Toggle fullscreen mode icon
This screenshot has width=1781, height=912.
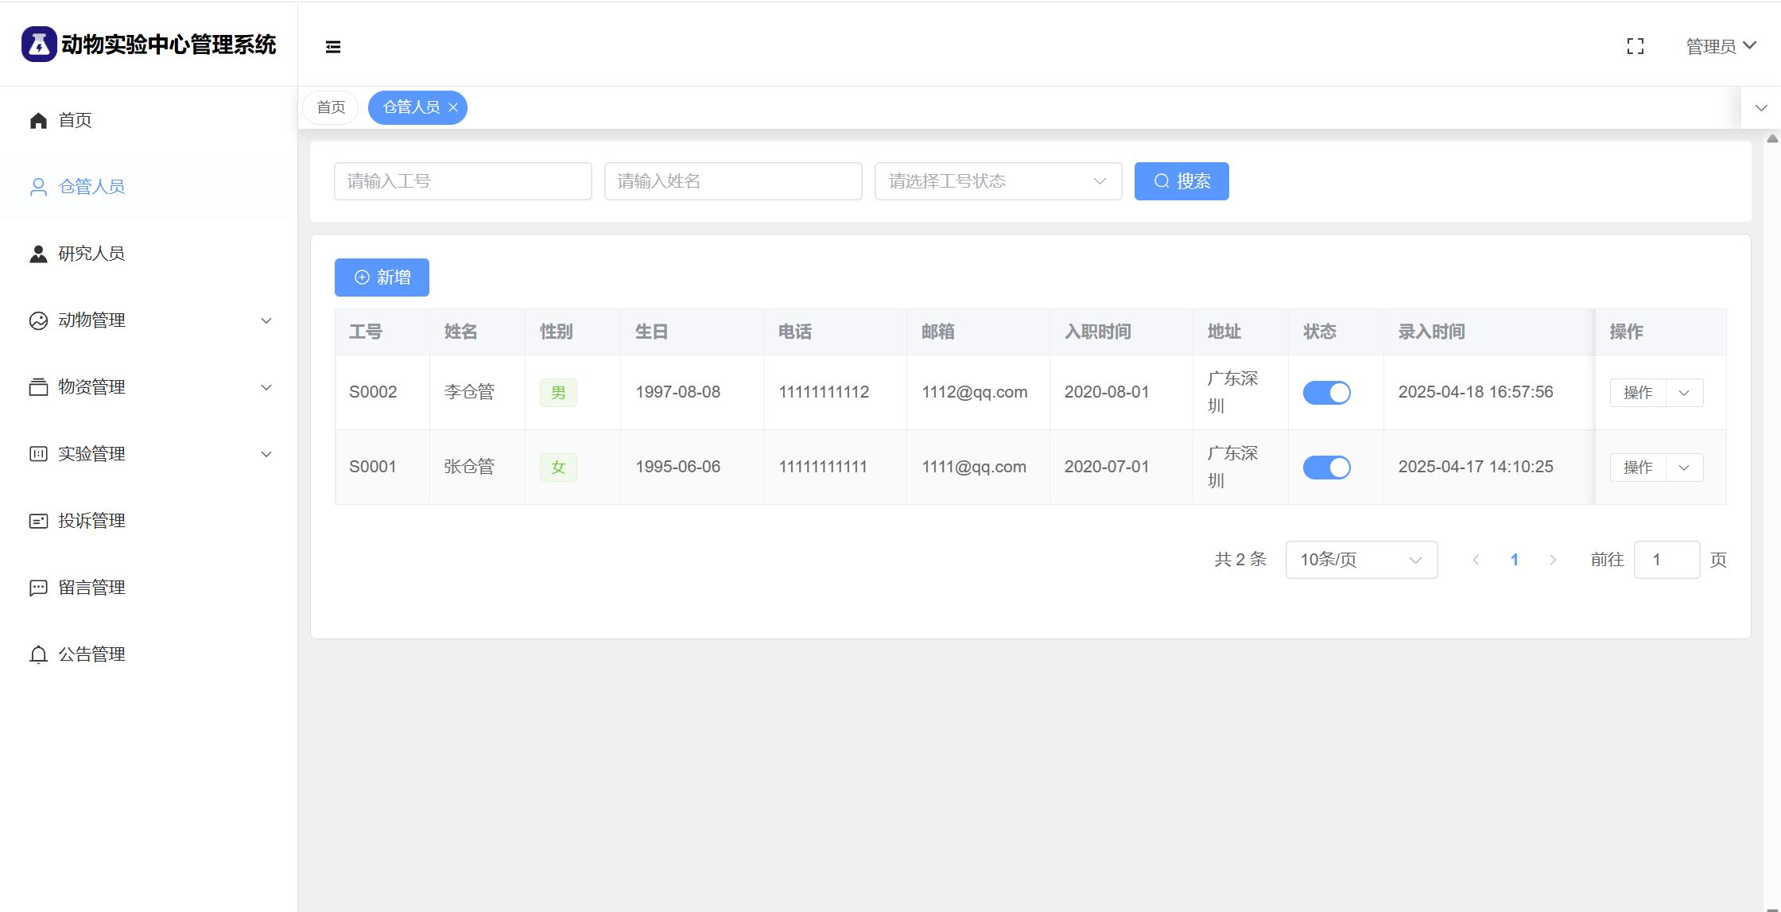(1635, 46)
